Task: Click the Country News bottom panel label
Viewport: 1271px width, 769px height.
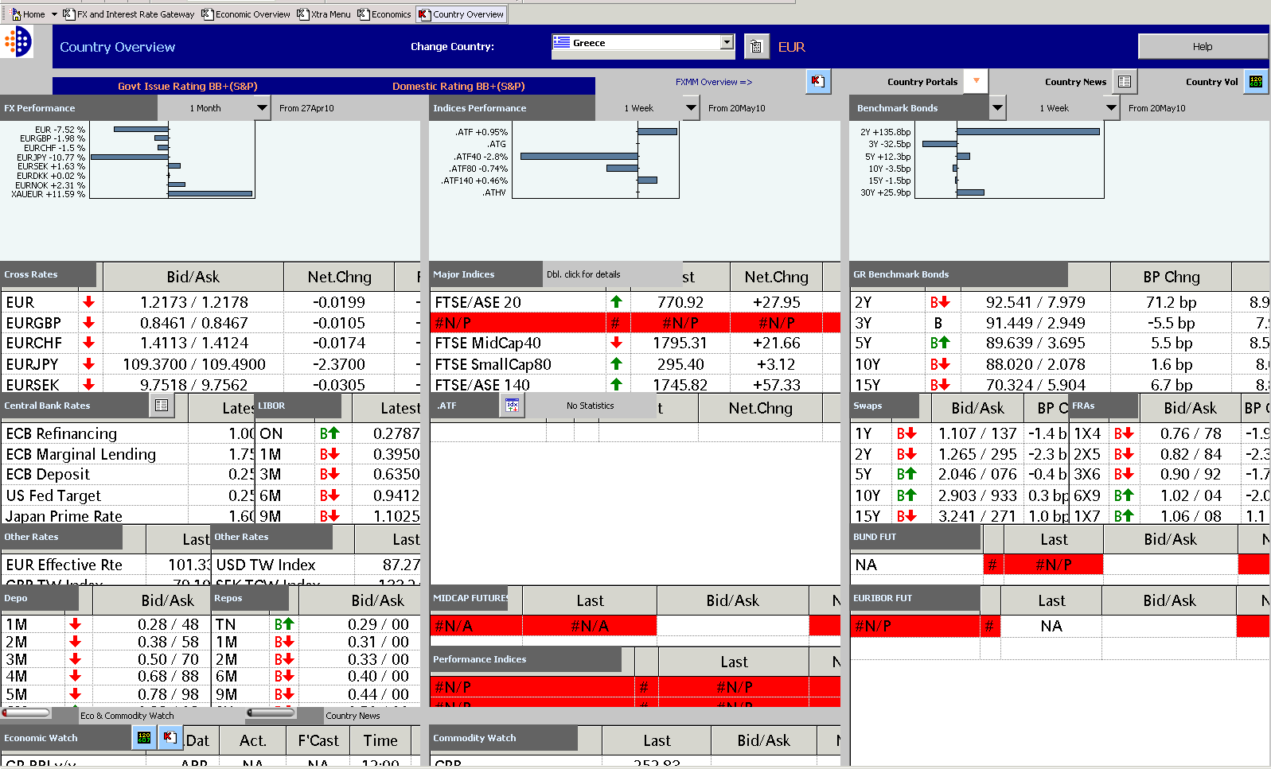Action: click(353, 716)
